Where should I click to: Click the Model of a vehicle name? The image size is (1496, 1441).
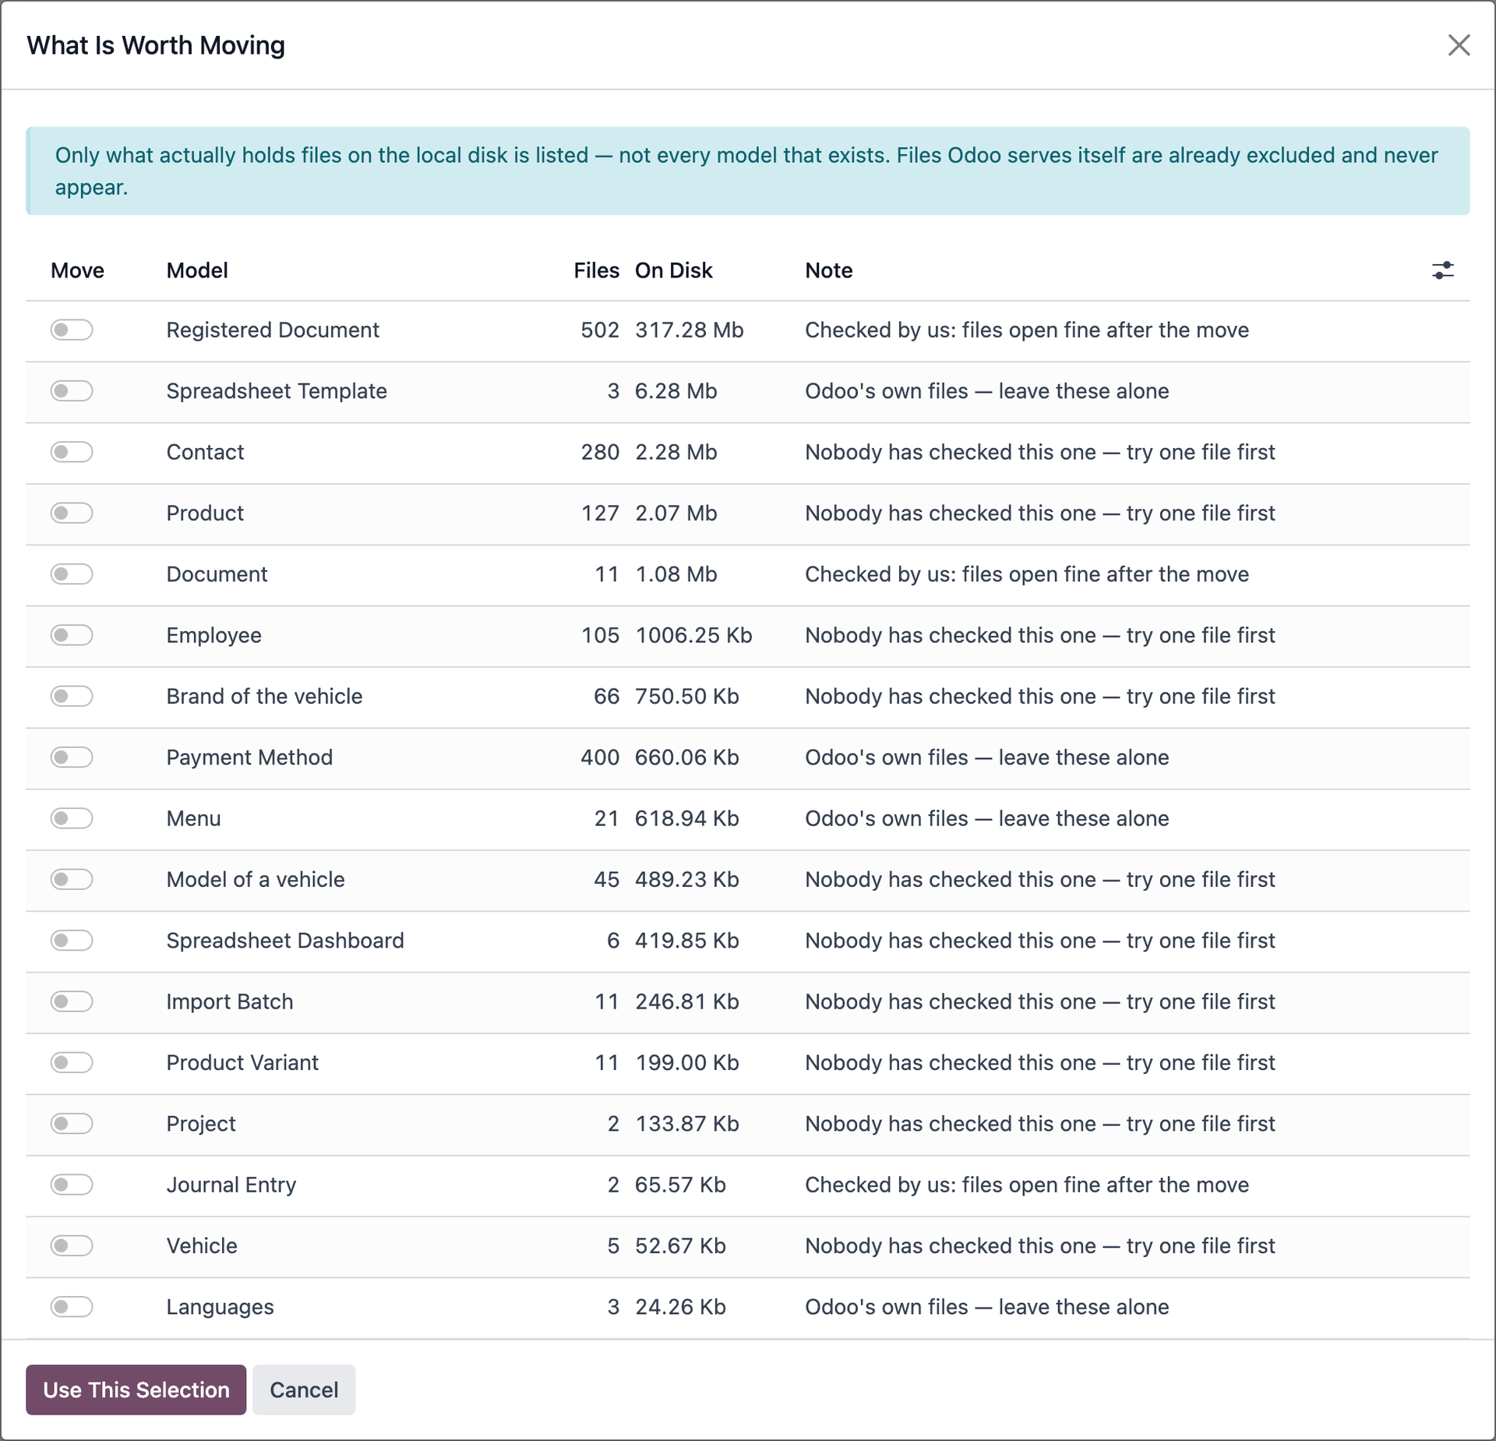click(256, 879)
